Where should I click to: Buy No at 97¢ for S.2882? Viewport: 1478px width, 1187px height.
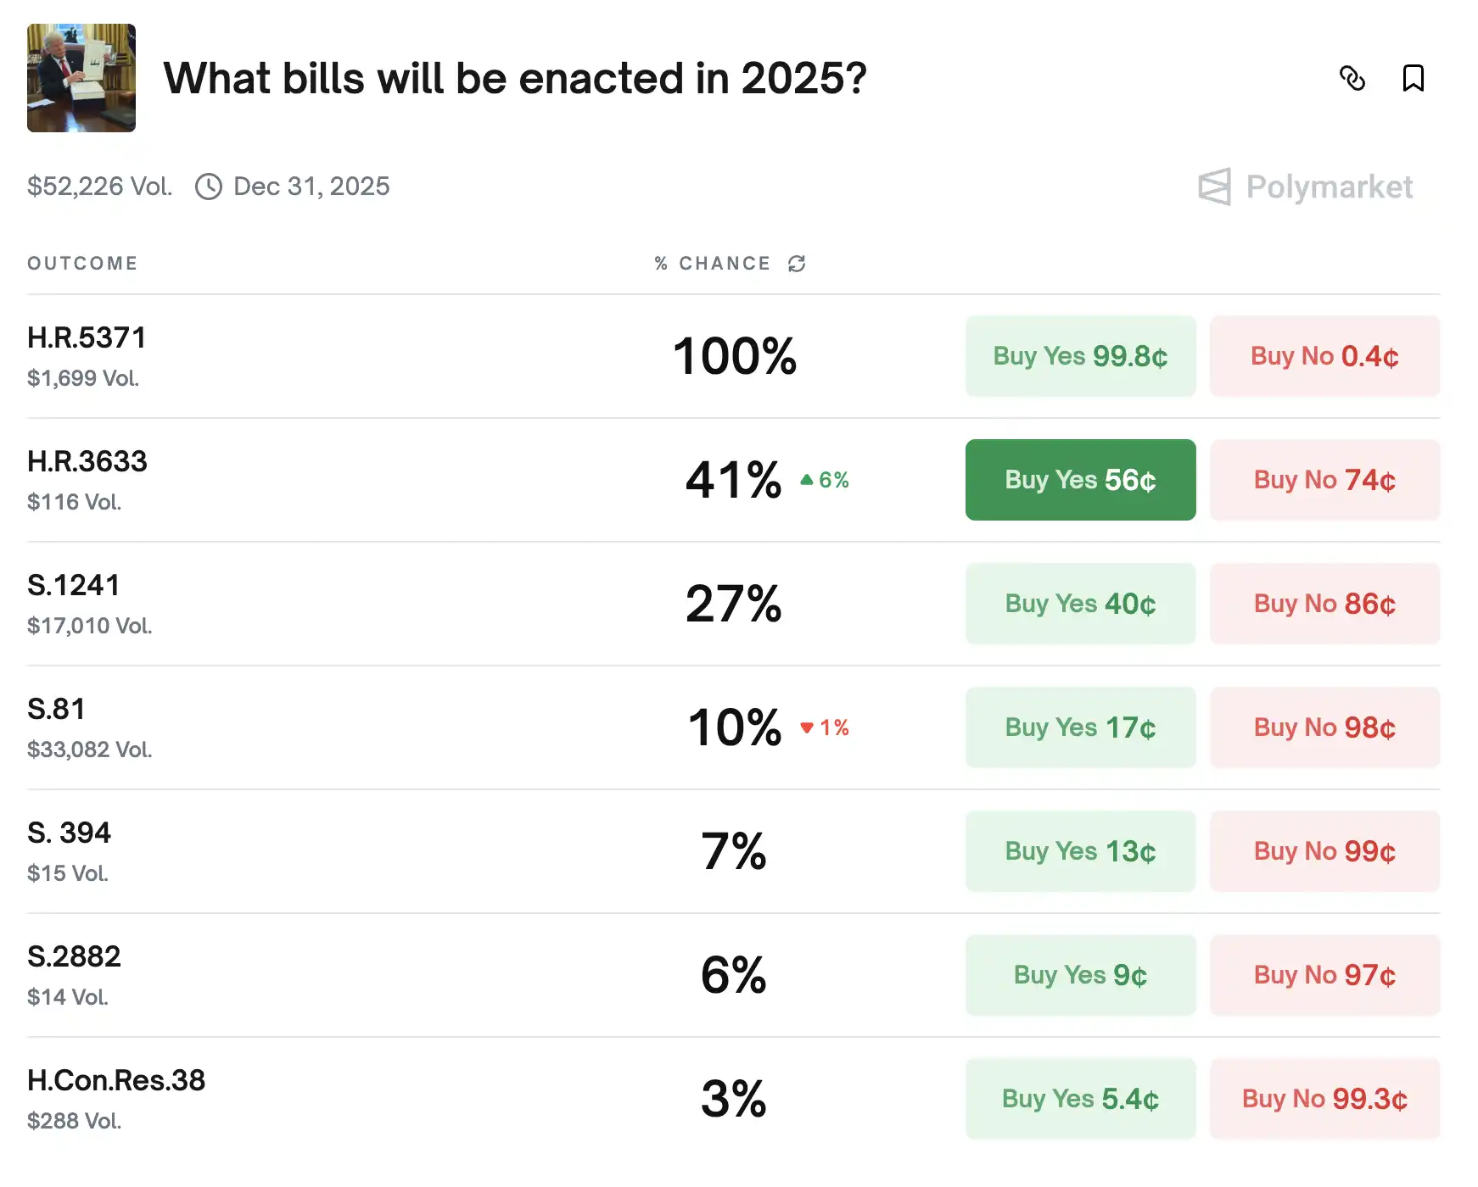tap(1324, 975)
